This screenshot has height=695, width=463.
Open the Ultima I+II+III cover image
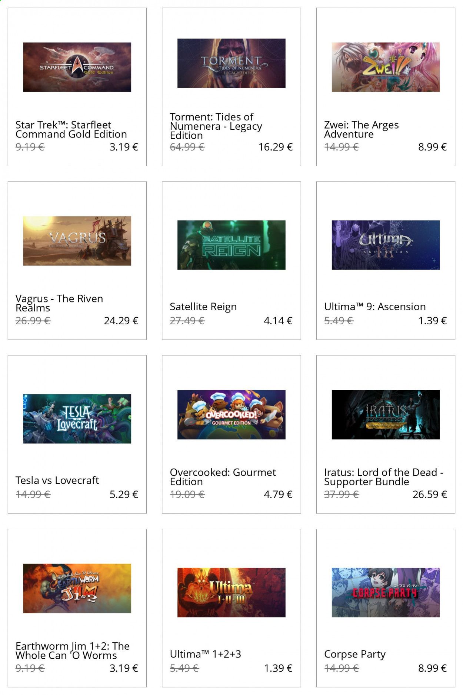tap(231, 593)
